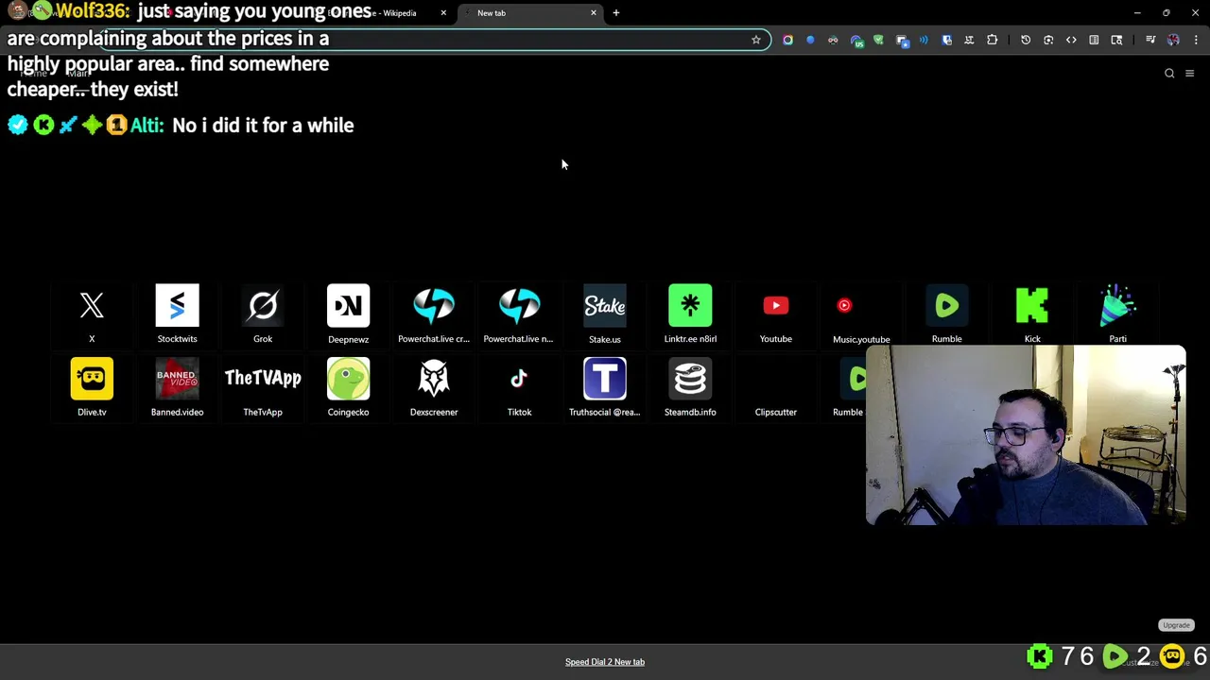Open the Dexscreener speed dial tile
The height and width of the screenshot is (680, 1210).
[434, 387]
